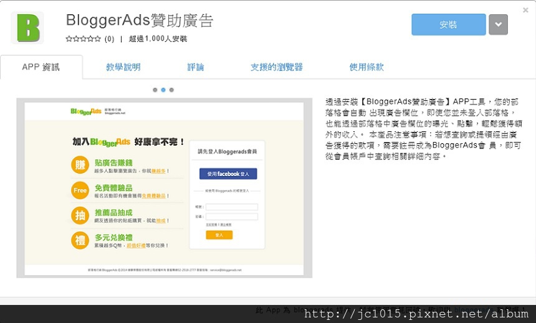Image resolution: width=536 pixels, height=323 pixels.
Task: Click the (0) review count
Action: 110,39
